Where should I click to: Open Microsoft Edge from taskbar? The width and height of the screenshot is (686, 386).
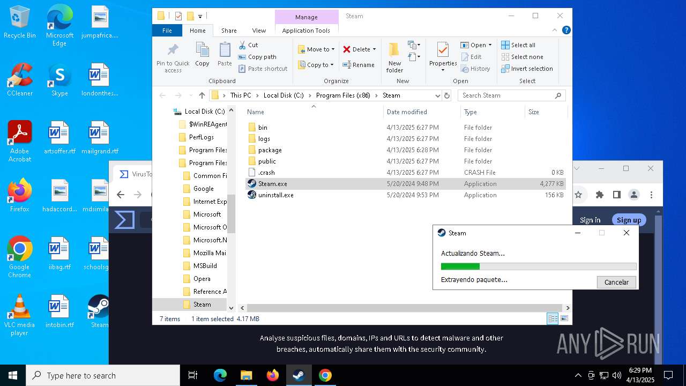(x=220, y=375)
